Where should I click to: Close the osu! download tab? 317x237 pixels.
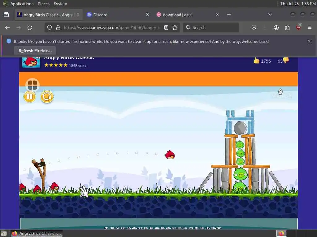(x=217, y=15)
